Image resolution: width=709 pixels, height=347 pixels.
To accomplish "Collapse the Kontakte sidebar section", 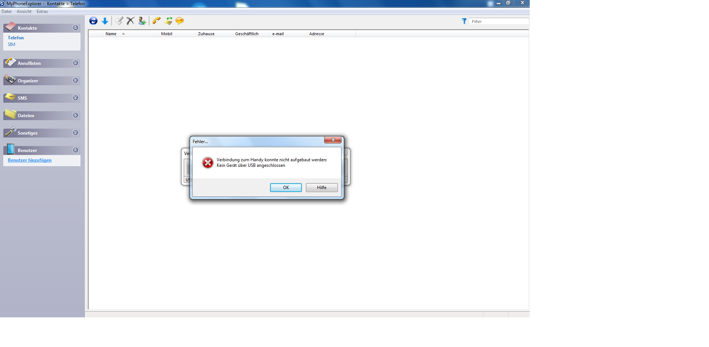I will point(76,28).
